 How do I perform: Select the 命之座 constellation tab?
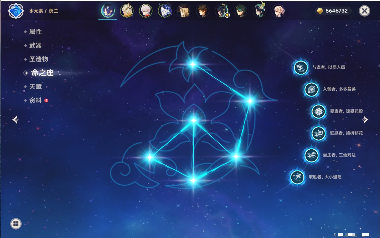(x=42, y=73)
